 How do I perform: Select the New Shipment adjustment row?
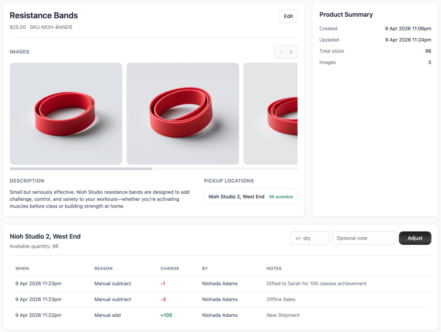(220, 315)
